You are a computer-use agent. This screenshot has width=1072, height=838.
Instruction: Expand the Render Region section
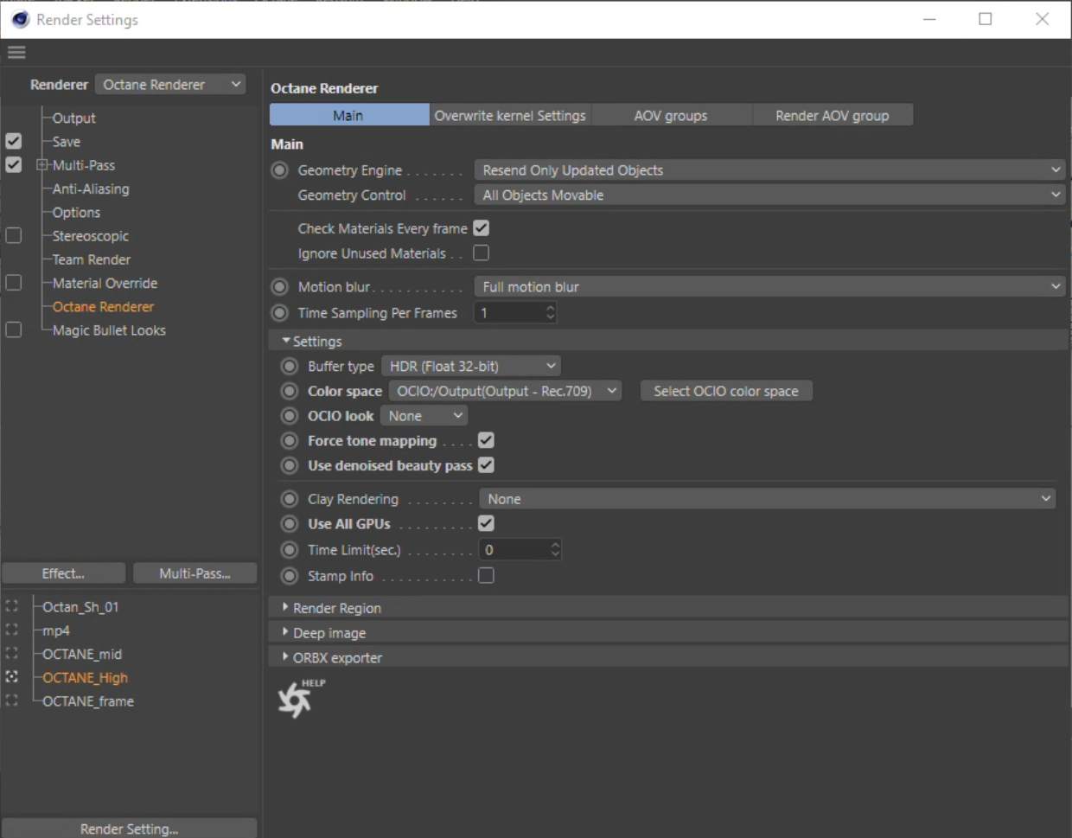click(286, 607)
